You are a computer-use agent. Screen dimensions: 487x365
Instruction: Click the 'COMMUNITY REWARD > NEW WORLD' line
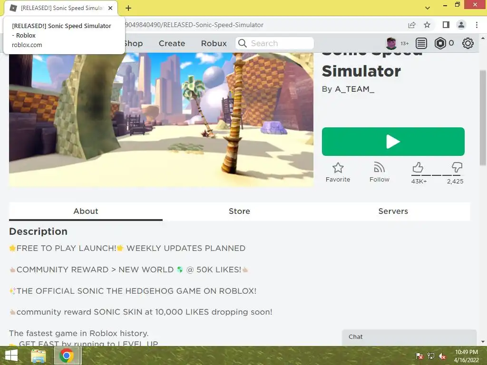pos(128,270)
